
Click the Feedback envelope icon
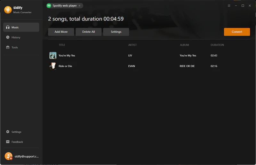coord(8,142)
